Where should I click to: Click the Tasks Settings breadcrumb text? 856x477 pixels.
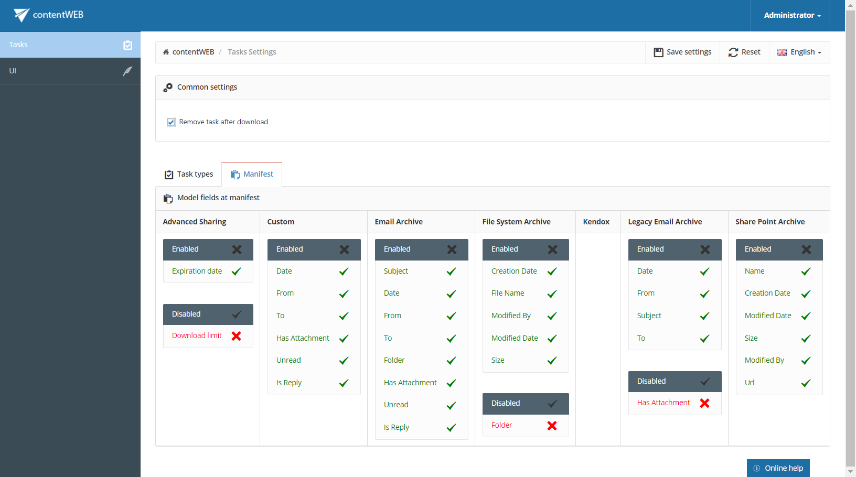point(252,52)
